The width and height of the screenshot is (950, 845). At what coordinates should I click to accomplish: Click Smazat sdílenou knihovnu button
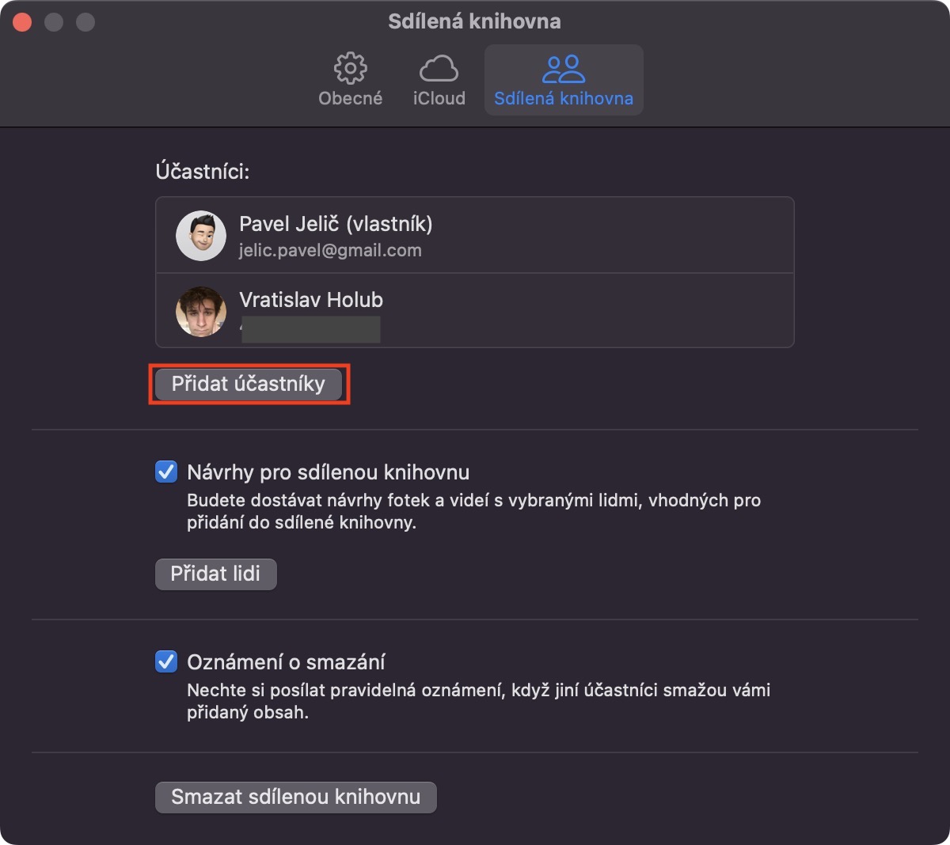click(x=295, y=797)
